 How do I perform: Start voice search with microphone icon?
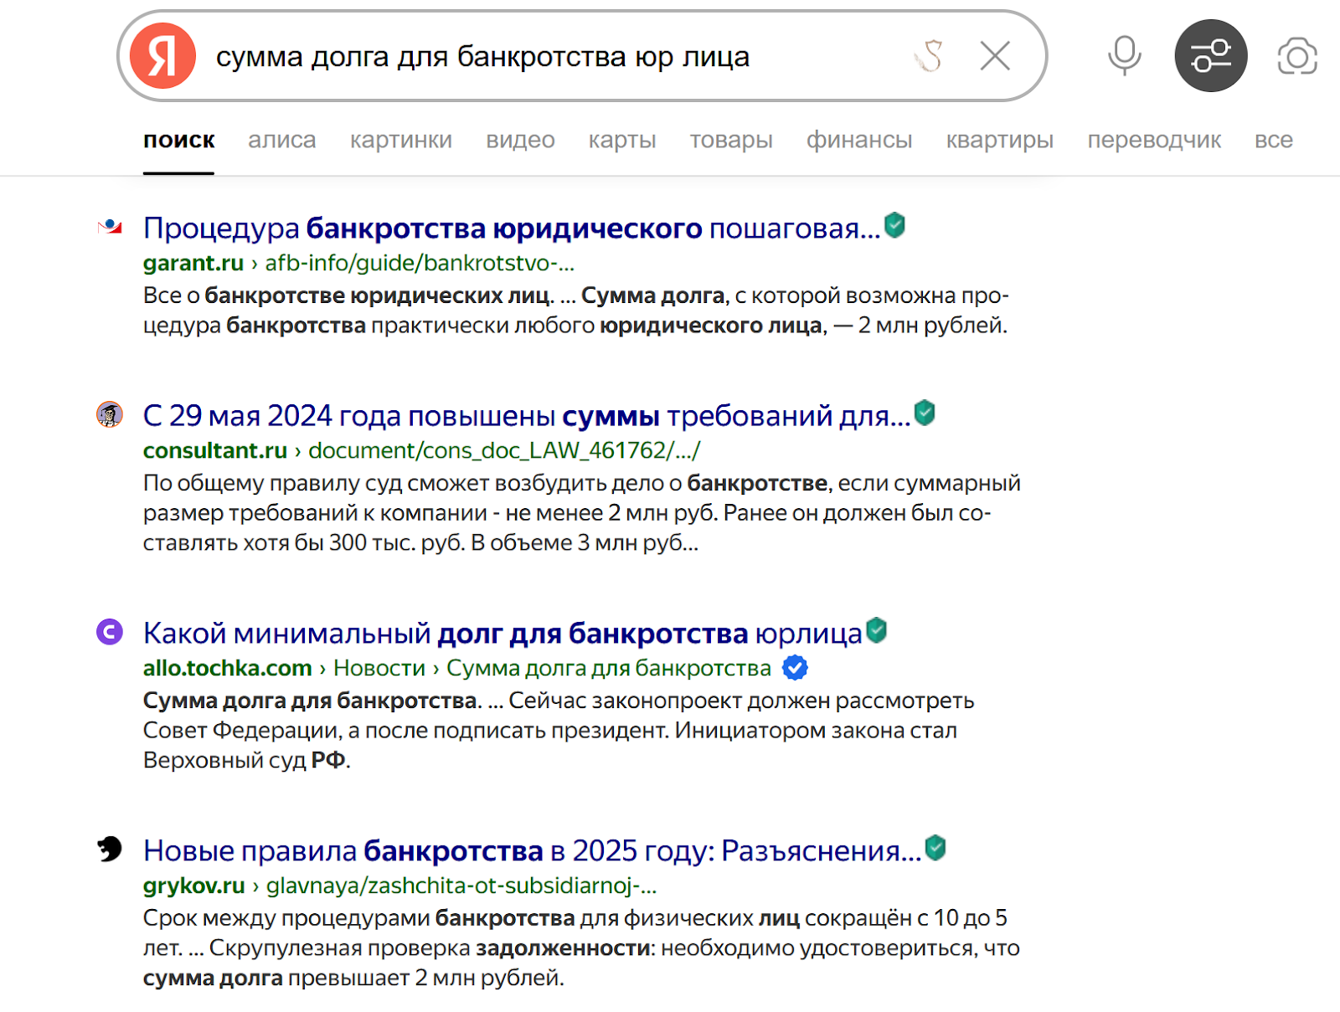[x=1124, y=56]
